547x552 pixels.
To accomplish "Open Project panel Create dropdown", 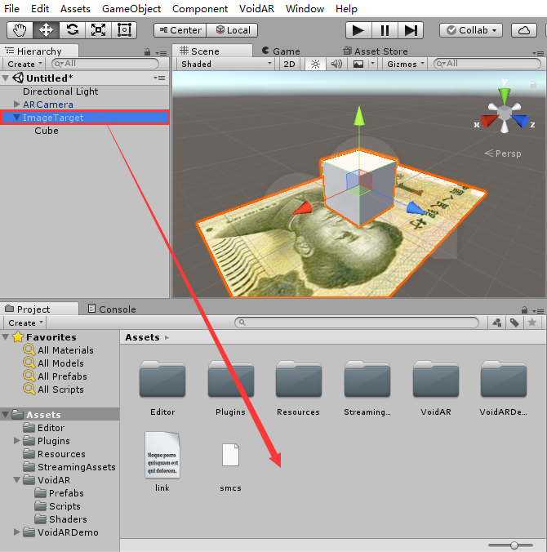I will (25, 323).
